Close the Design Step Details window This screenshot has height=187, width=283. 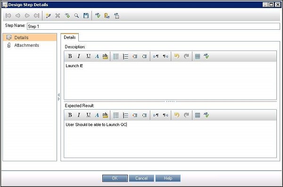278,5
